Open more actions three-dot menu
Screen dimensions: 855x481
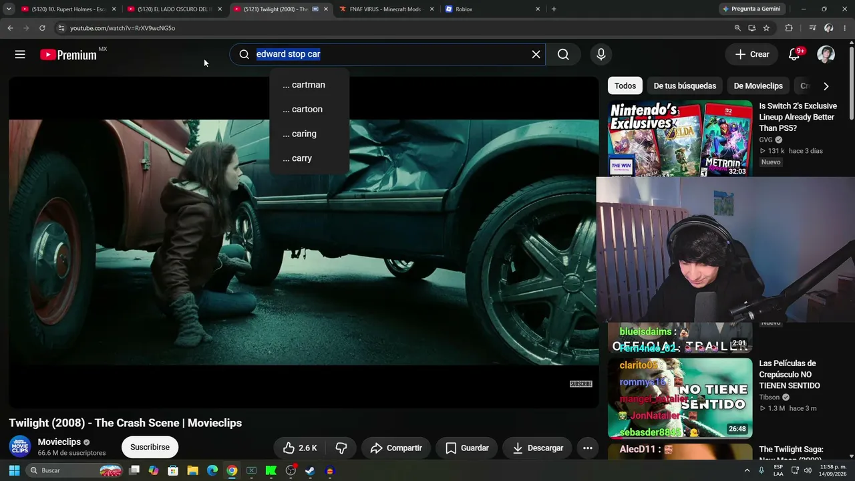(588, 448)
